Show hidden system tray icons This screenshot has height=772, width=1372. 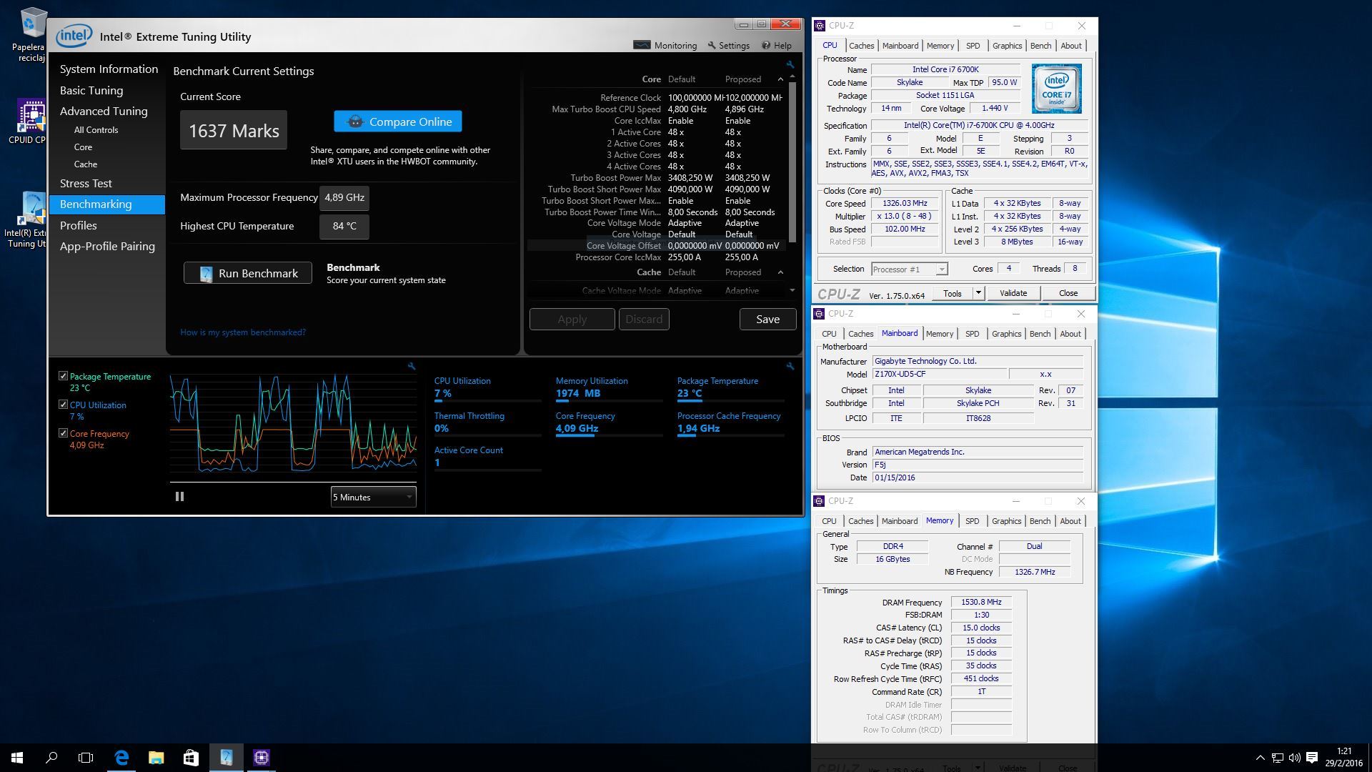pyautogui.click(x=1260, y=758)
